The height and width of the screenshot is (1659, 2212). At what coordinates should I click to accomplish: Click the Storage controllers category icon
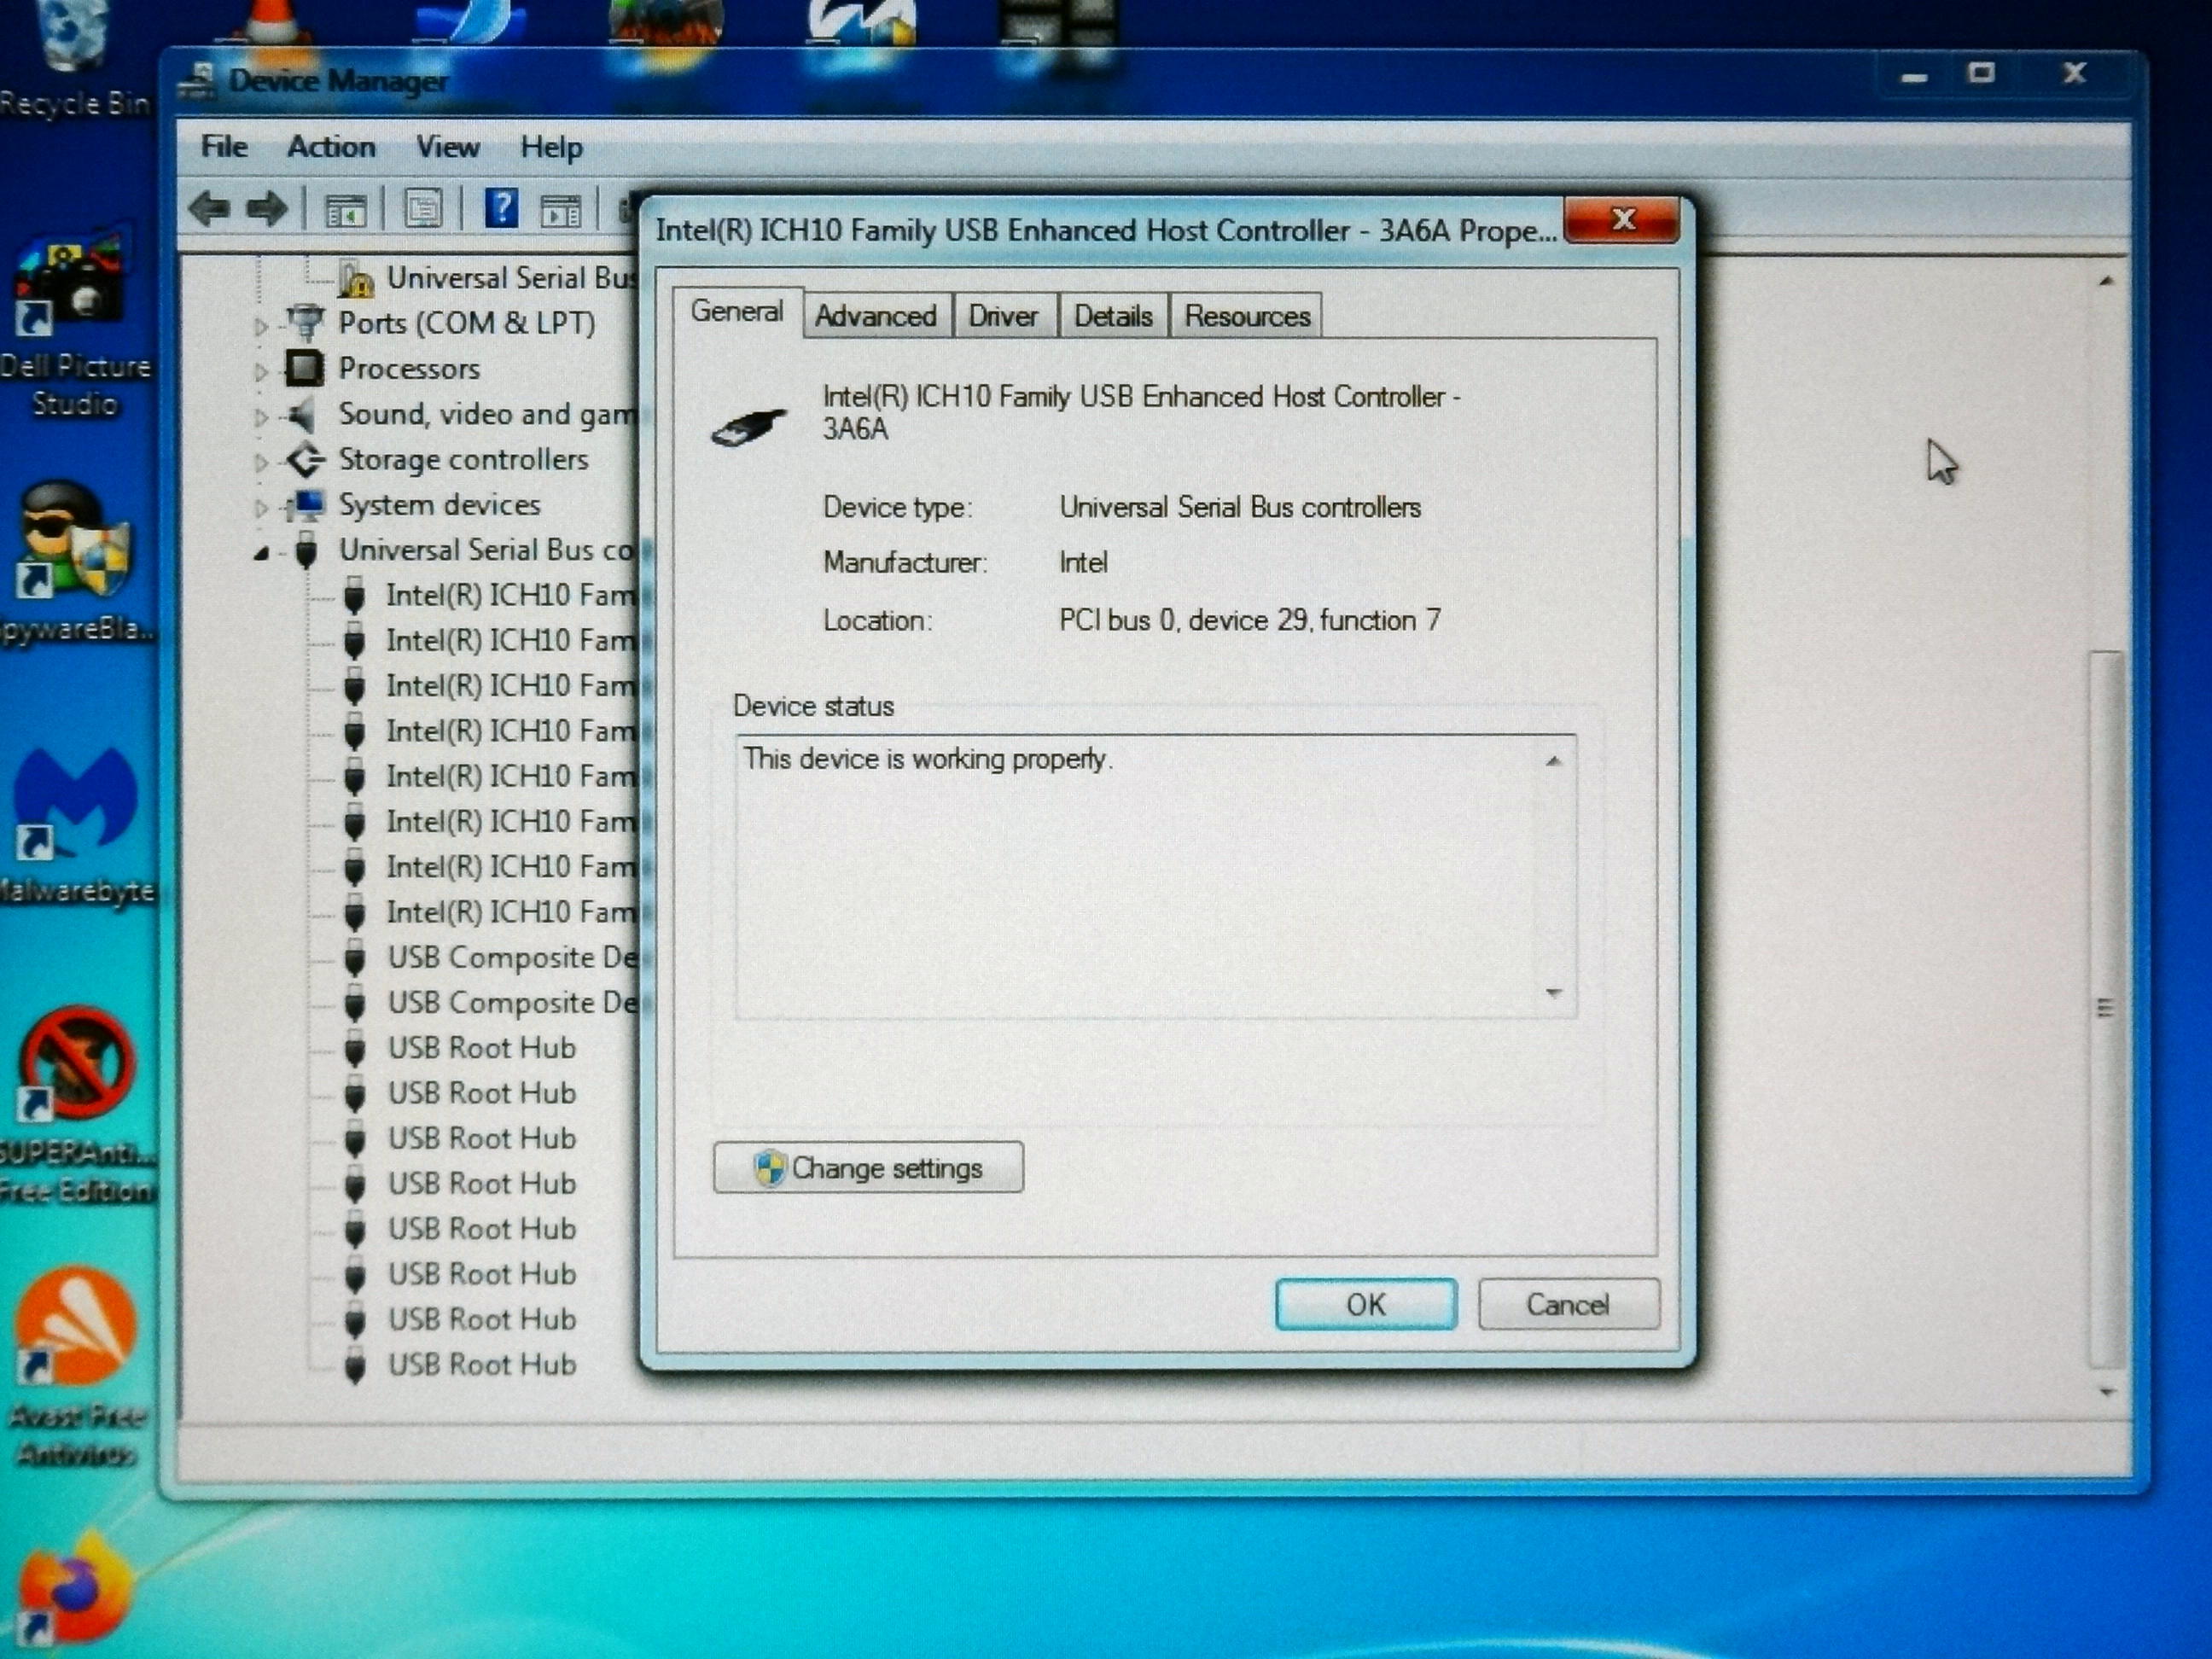[x=305, y=460]
